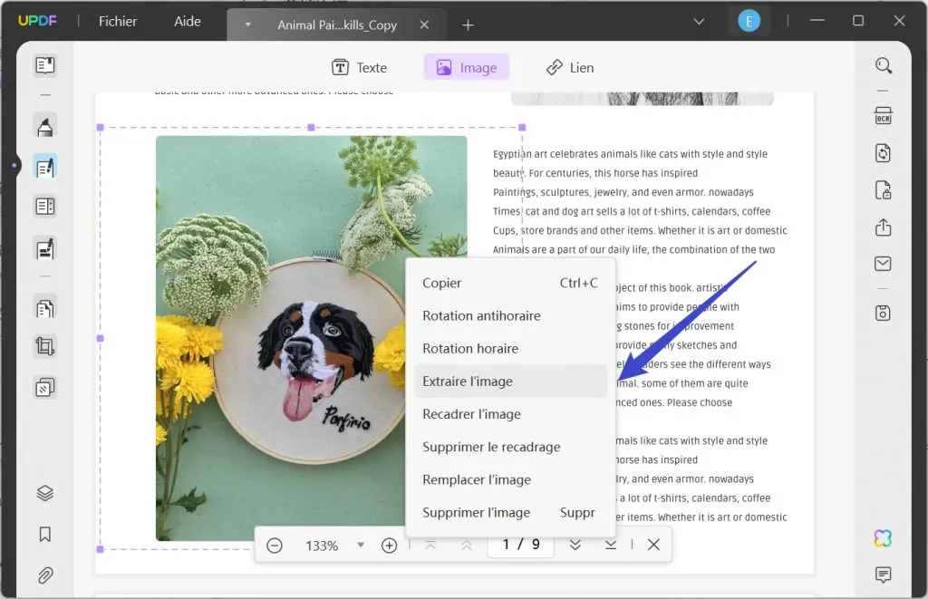The image size is (928, 599).
Task: Close the bottom navigation bar
Action: (653, 545)
